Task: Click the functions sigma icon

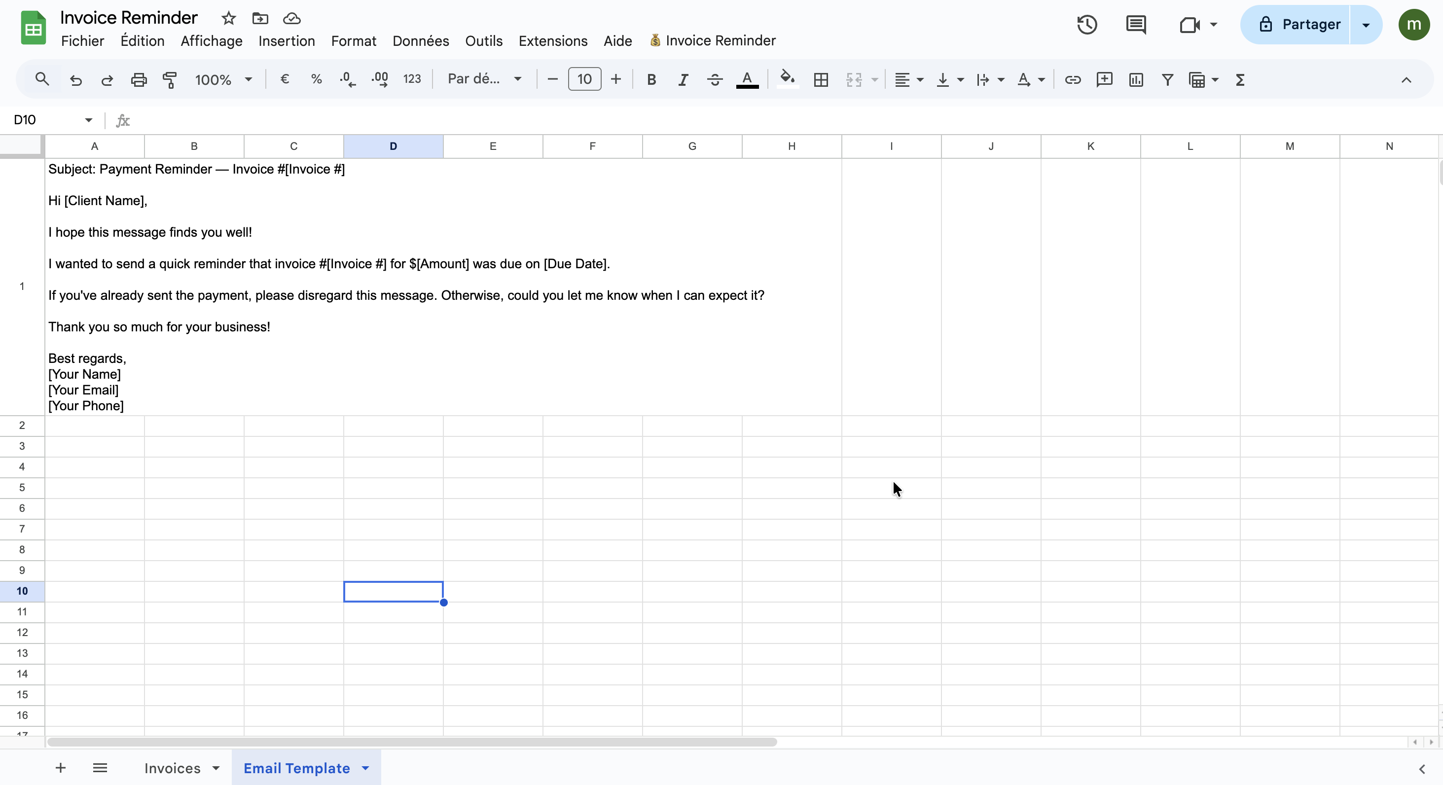Action: (x=1240, y=80)
